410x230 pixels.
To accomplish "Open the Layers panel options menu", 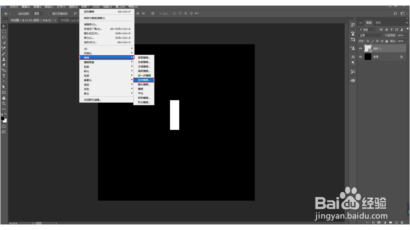I will click(407, 23).
